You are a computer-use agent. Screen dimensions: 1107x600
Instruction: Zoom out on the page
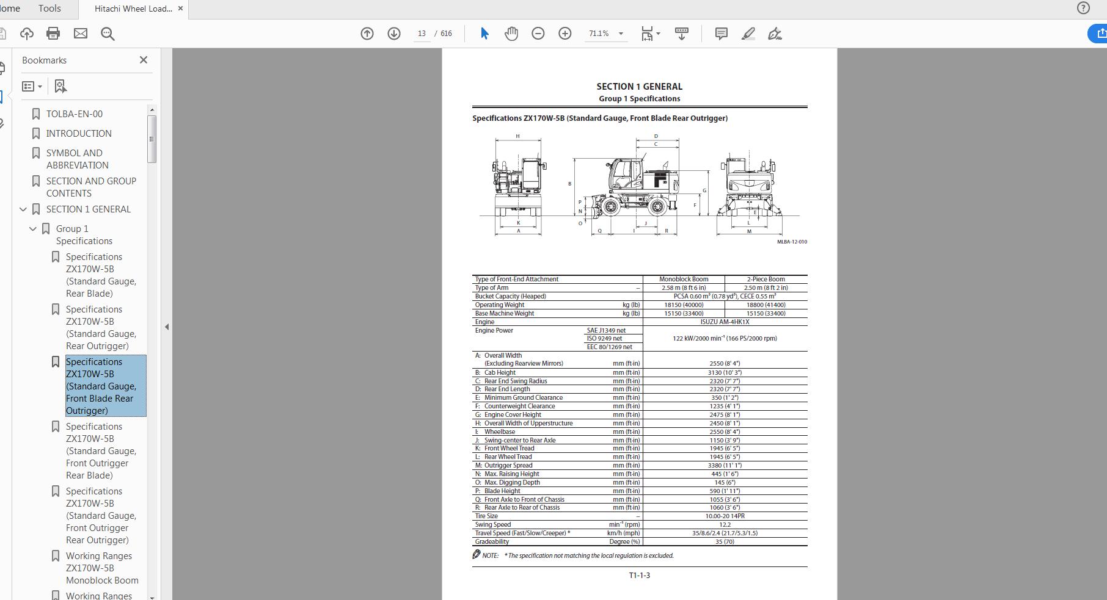pyautogui.click(x=538, y=34)
